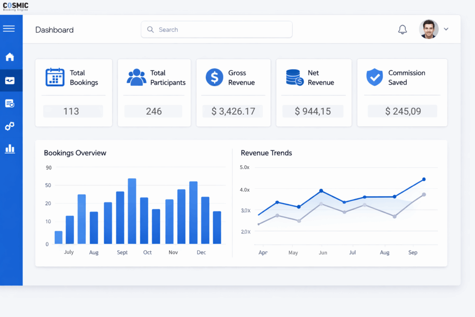The width and height of the screenshot is (475, 317).
Task: Expand the user profile dropdown chevron
Action: (446, 29)
